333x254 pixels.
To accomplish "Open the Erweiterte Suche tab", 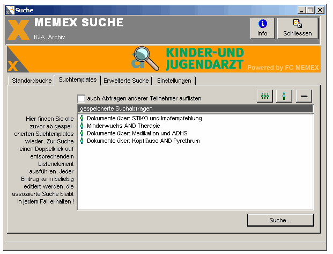I will 126,81.
